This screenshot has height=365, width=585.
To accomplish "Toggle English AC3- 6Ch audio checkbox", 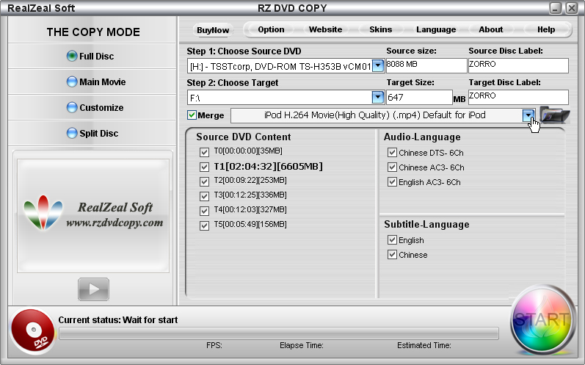I will point(392,181).
